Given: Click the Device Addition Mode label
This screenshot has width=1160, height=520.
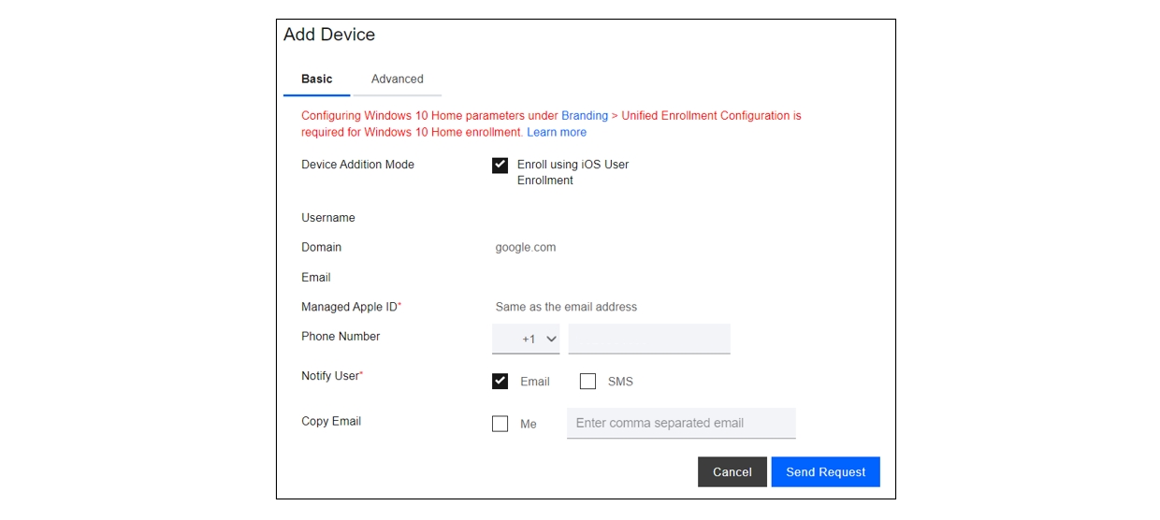Looking at the screenshot, I should [357, 165].
